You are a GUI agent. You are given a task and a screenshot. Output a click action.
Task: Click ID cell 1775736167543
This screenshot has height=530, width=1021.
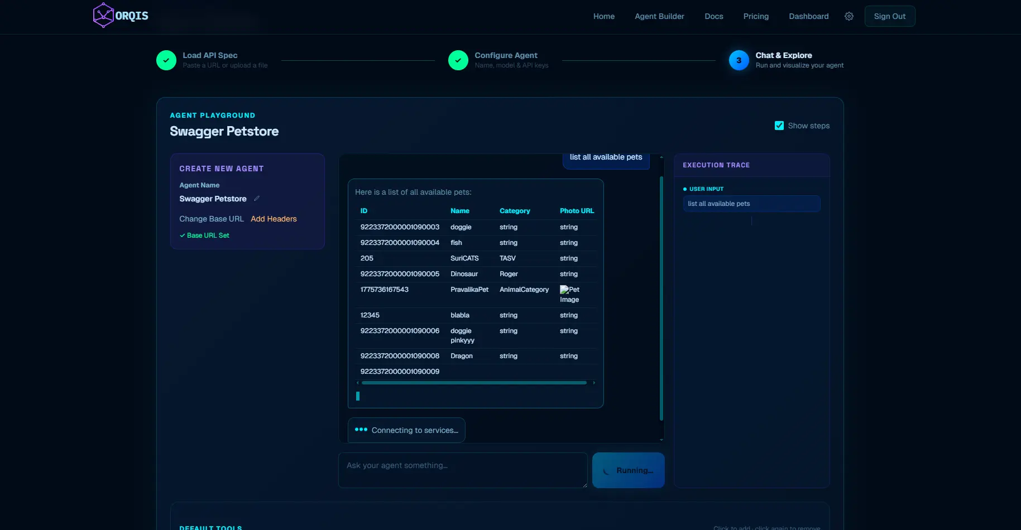[x=385, y=290]
